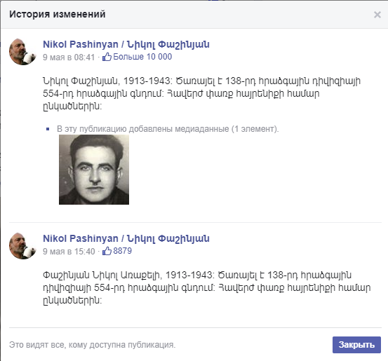Click the bullet marker before the media note
The width and height of the screenshot is (388, 361).
pos(48,129)
